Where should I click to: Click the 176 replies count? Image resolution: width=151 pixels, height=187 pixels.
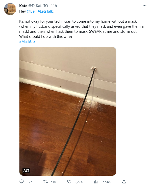pos(30,182)
